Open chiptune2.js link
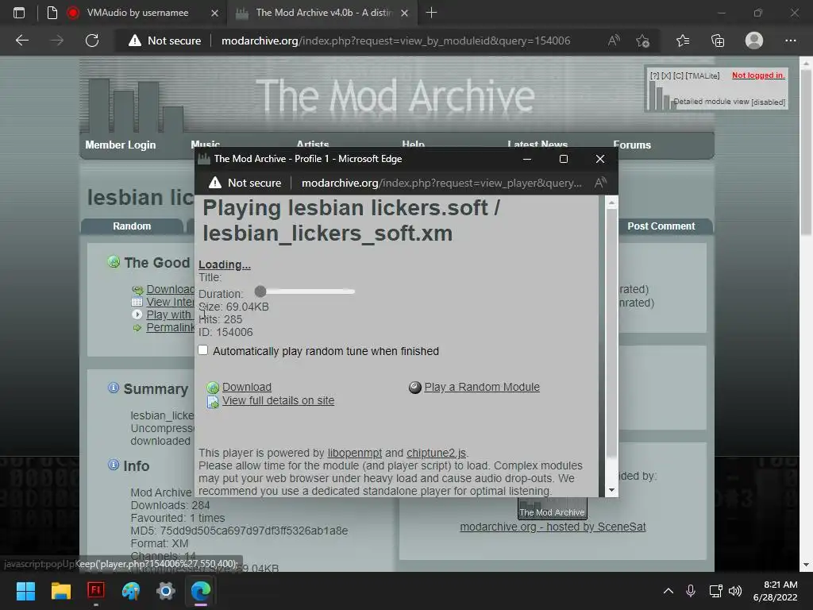The image size is (813, 610). 436,453
